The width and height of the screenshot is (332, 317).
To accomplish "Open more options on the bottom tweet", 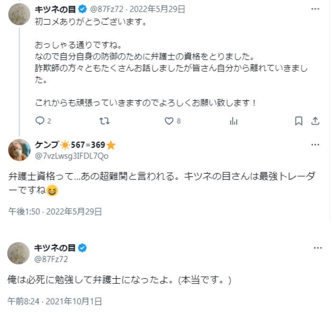I will point(318,248).
